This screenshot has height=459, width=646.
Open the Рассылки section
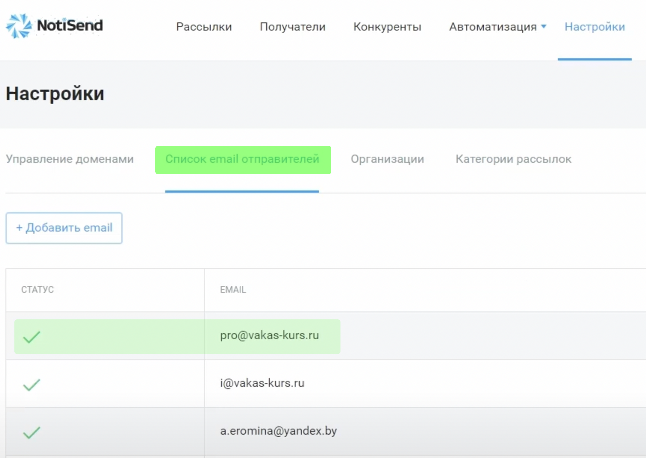[x=204, y=27]
